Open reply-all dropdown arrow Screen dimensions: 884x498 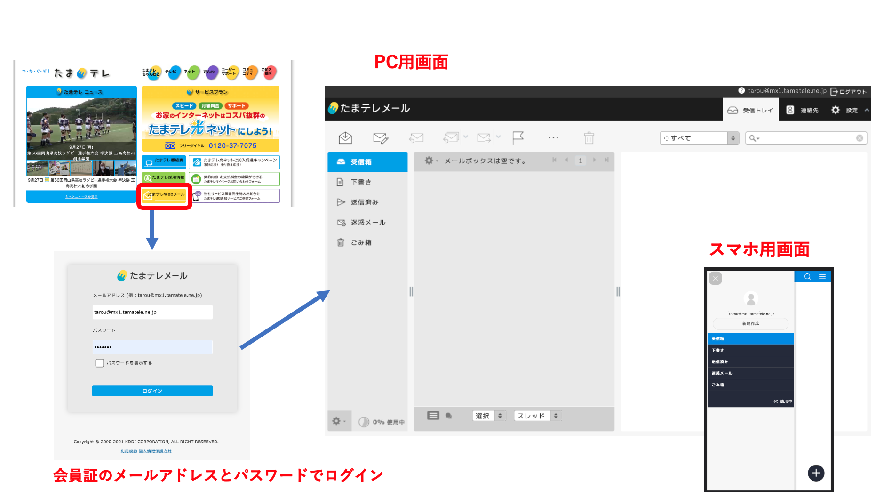(465, 137)
